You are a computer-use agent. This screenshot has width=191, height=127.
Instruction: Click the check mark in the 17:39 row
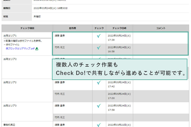[x=99, y=36]
